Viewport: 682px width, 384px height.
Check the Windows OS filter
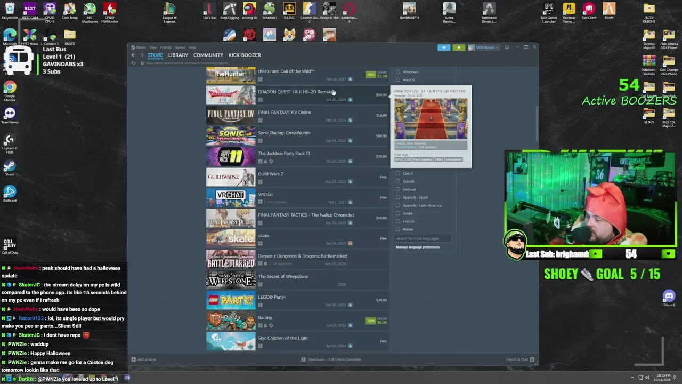[x=398, y=72]
